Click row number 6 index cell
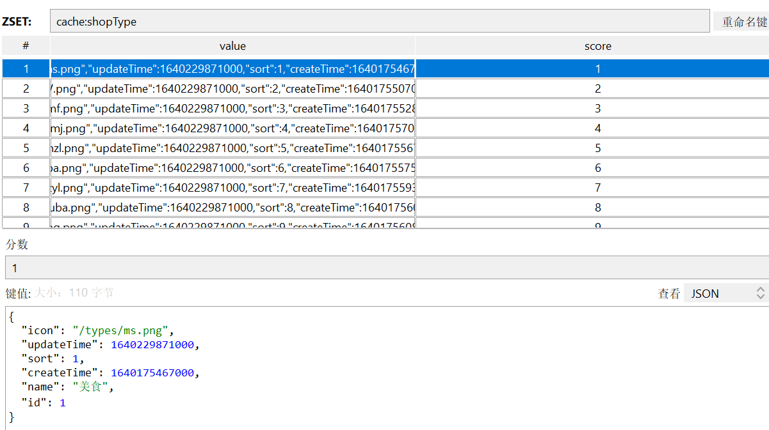The height and width of the screenshot is (430, 769). tap(26, 168)
